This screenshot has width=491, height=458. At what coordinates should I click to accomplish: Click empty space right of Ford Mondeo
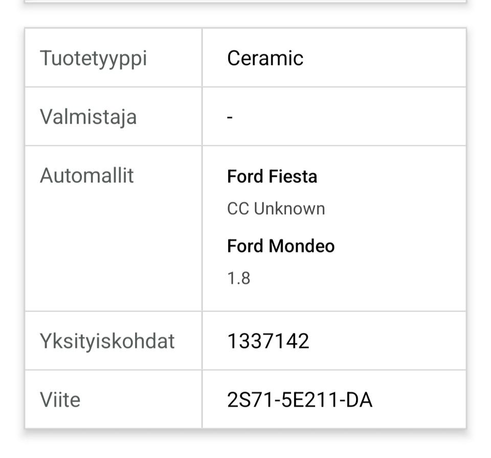point(399,246)
